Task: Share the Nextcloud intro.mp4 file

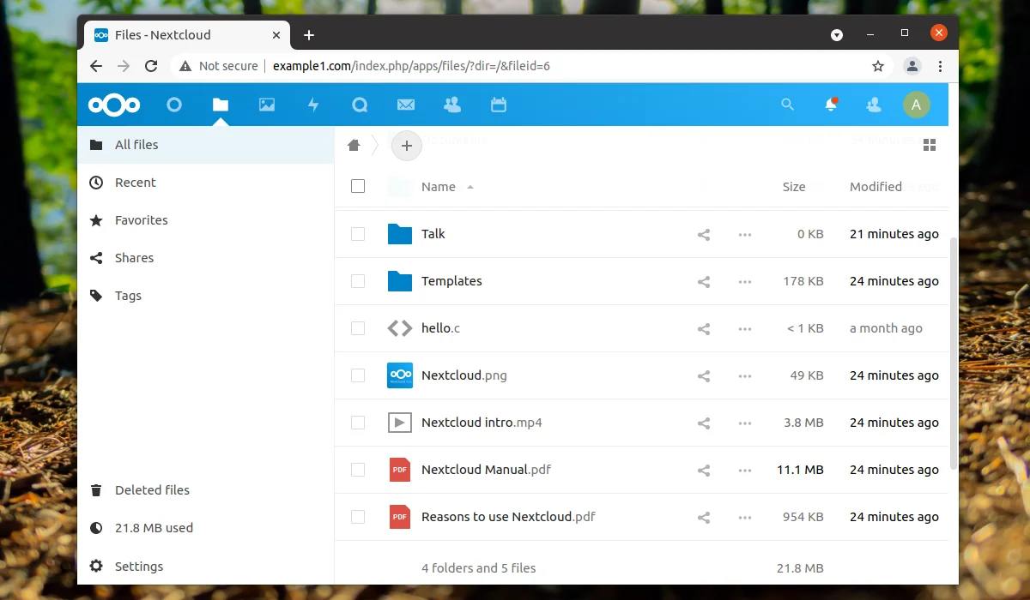Action: coord(704,423)
